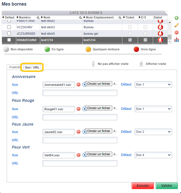The height and width of the screenshot is (193, 181).
Task: Remove the Jaune02.wav sound file
Action: [78, 132]
